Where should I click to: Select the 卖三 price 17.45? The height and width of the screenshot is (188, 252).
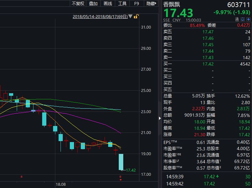pos(208,45)
